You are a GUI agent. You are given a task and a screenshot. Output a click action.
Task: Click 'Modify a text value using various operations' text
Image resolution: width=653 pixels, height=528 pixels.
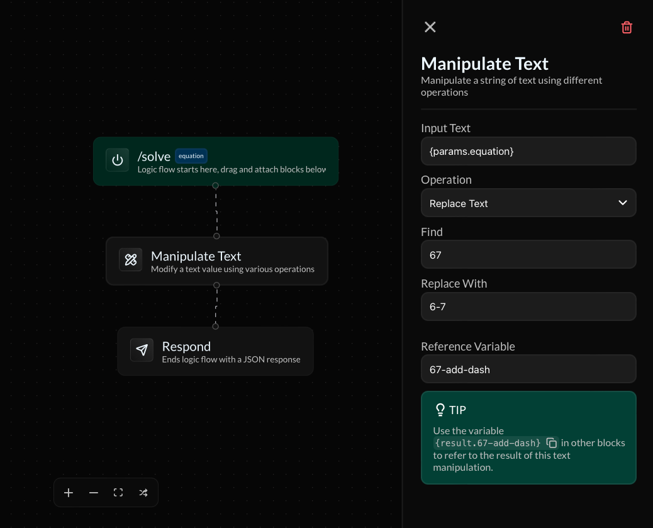233,269
